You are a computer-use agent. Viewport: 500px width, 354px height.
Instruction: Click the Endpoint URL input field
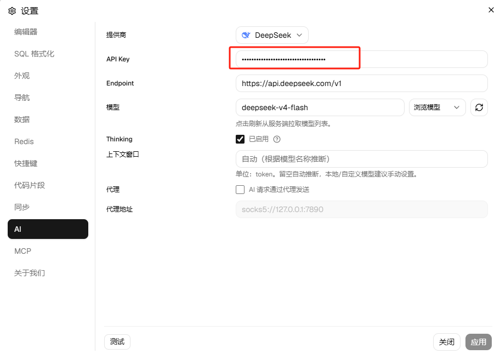[362, 83]
